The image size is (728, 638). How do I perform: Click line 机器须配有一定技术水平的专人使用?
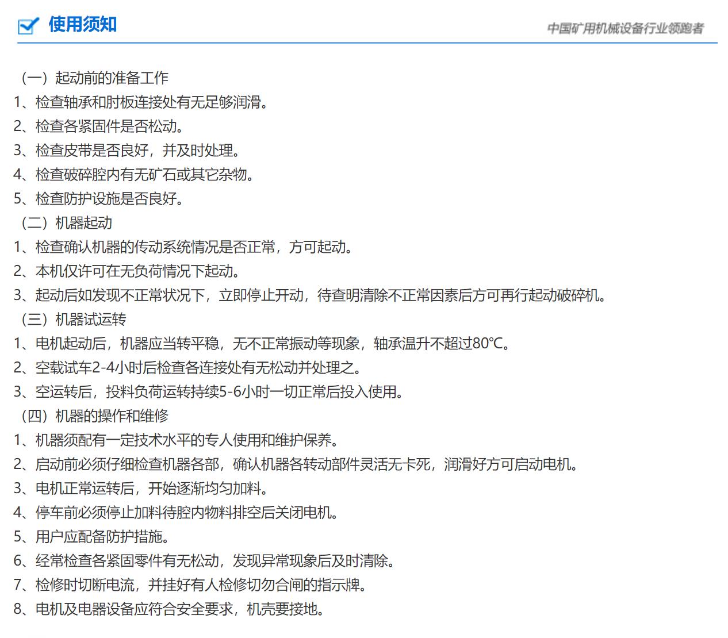coord(176,440)
